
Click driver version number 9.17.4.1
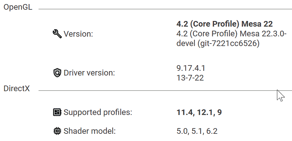[191, 68]
